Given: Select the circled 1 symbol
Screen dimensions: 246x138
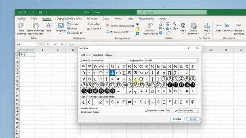Looking at the screenshot, I should 164,79.
